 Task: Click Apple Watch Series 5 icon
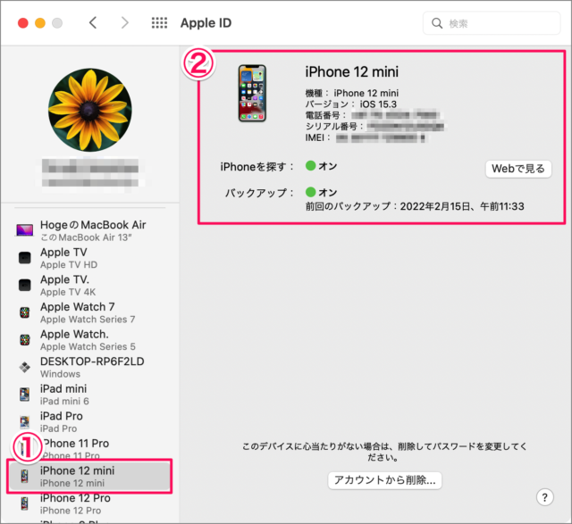[x=25, y=339]
